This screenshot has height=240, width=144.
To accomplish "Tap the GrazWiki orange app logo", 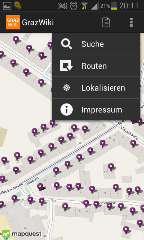I will [13, 22].
